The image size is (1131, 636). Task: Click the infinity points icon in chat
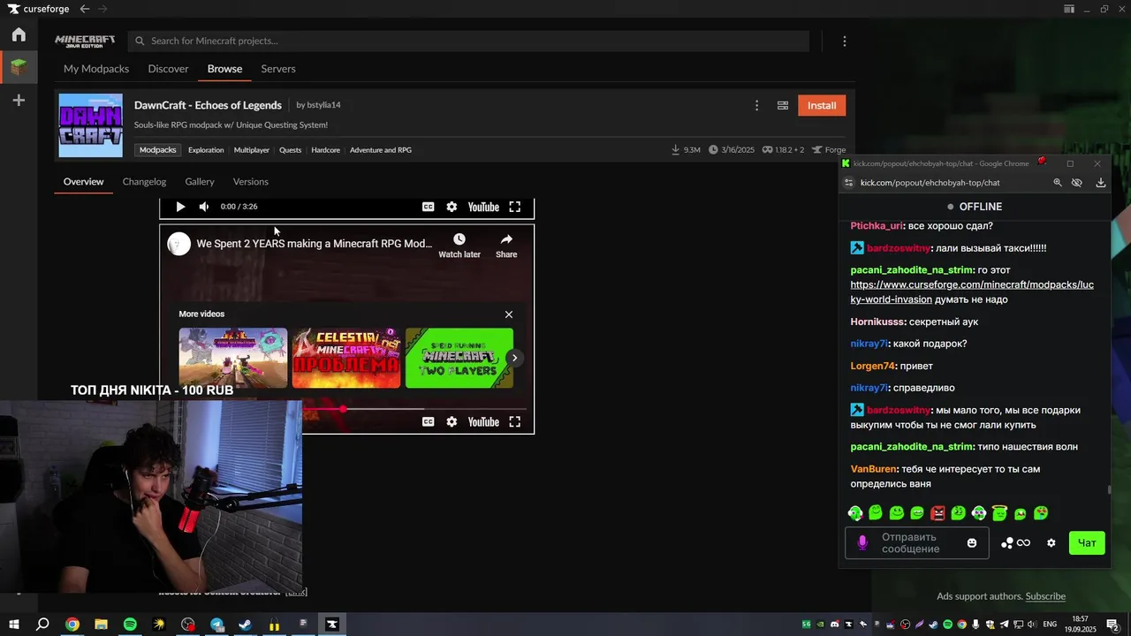point(1023,543)
